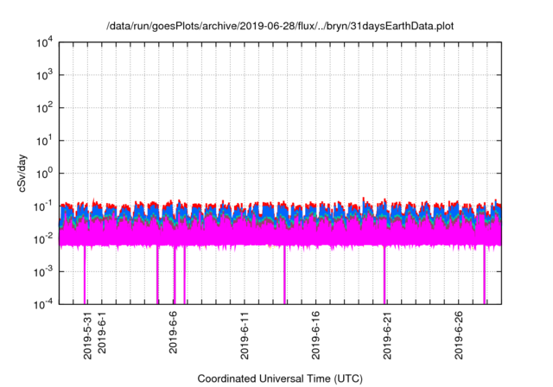Click the 2019-6-21 date label
Image resolution: width=553 pixels, height=387 pixels.
(x=387, y=335)
